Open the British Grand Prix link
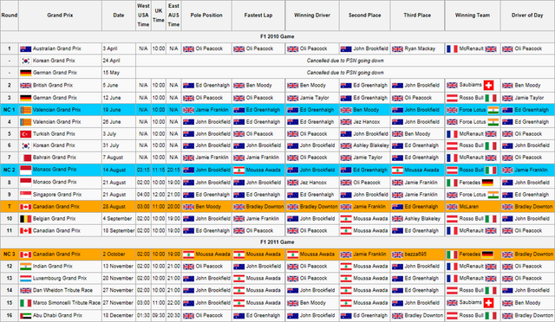The height and width of the screenshot is (322, 555). coord(53,85)
